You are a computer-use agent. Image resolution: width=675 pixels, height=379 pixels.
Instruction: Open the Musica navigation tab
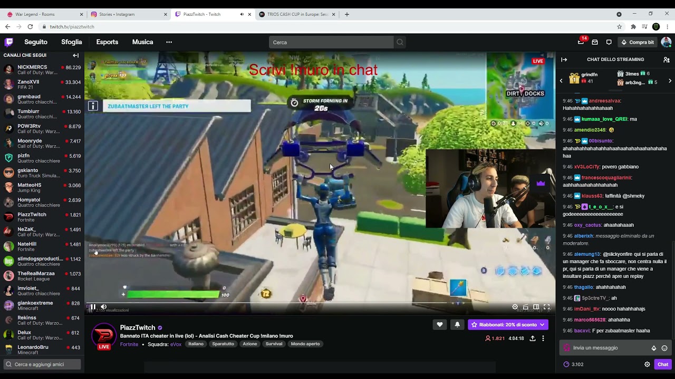tap(142, 42)
